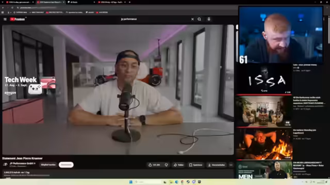
Task: Save video with Speichern button
Action: (196, 165)
